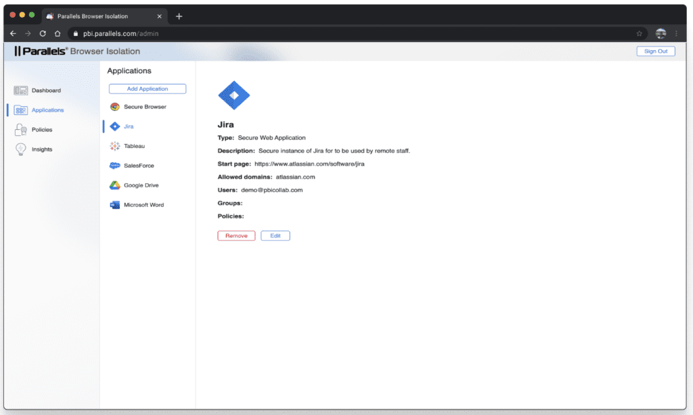This screenshot has width=693, height=415.
Task: Remove the Jira application
Action: (x=236, y=235)
